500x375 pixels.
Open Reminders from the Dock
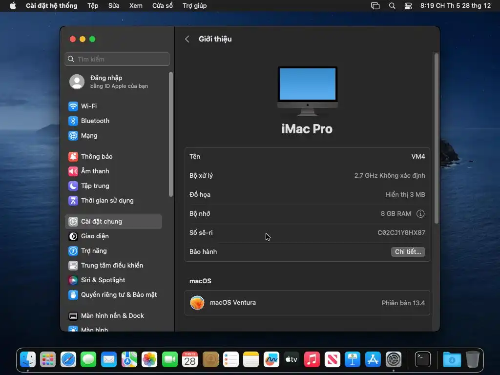(230, 360)
